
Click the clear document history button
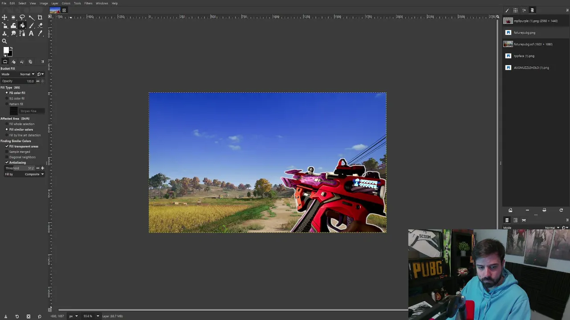[x=544, y=210]
